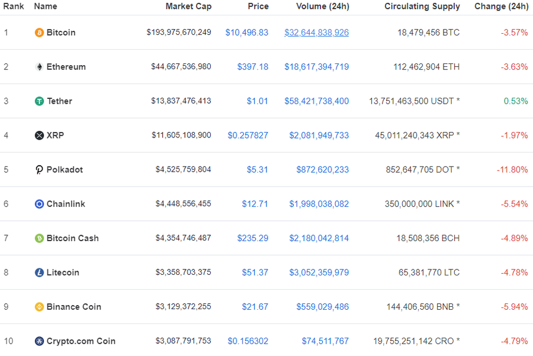Open the Bitcoin name link
The image size is (533, 356).
coord(61,33)
